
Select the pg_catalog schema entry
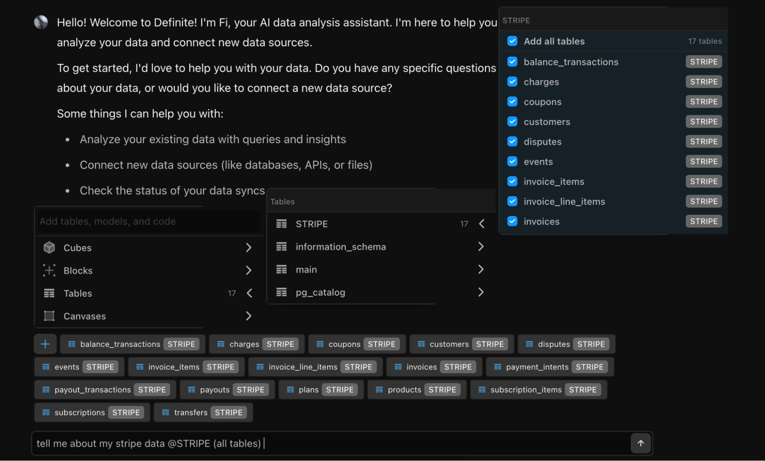(x=381, y=293)
